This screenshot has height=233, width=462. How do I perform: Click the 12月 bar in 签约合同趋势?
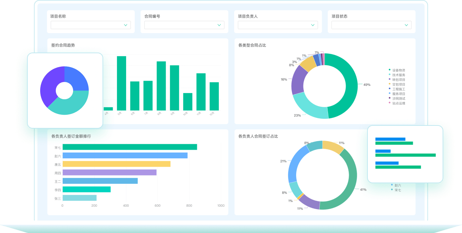214,96
